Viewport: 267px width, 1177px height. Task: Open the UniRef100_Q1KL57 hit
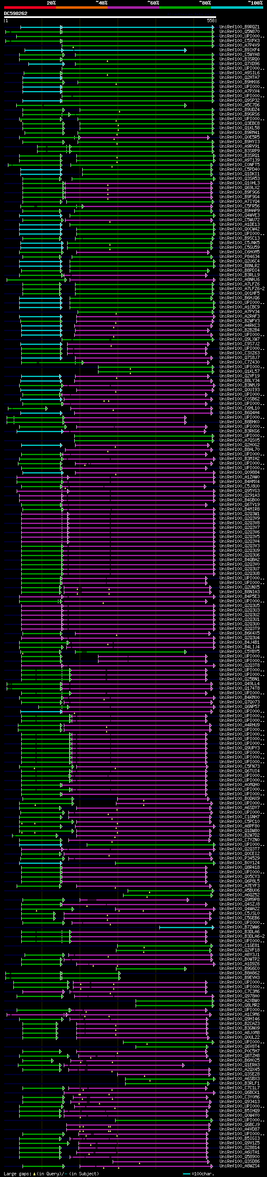pyautogui.click(x=239, y=372)
